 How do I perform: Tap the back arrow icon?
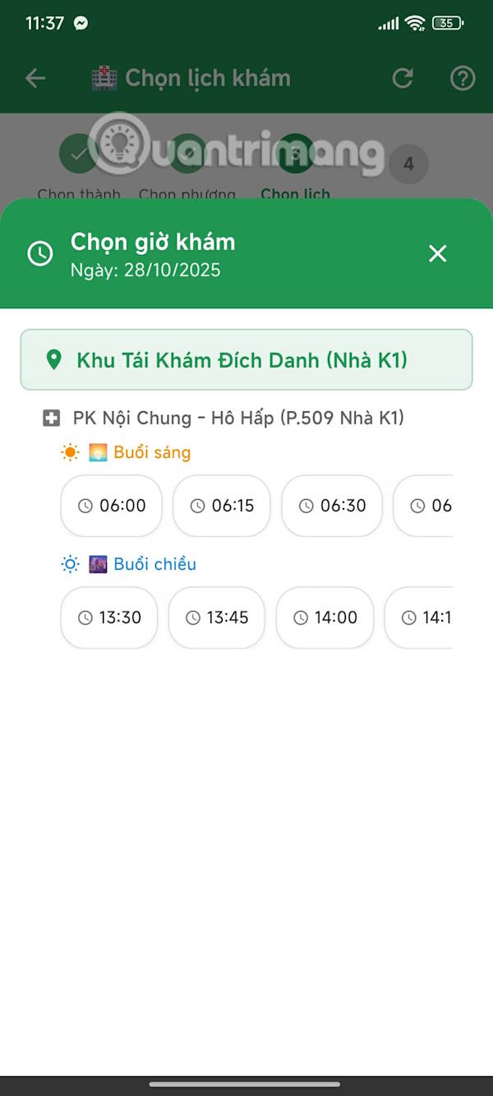(35, 78)
